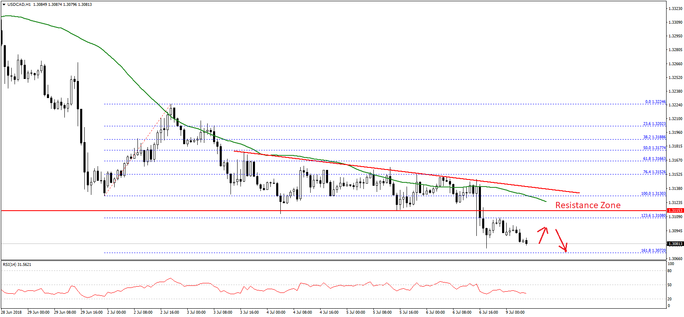
Task: Click the 2 Jul 00:00 time axis marker
Action: 116,312
